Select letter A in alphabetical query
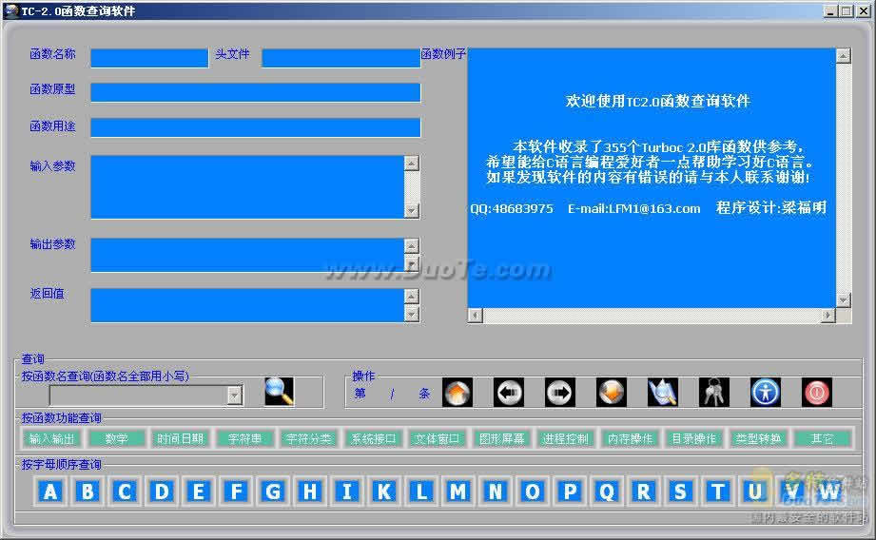This screenshot has width=876, height=540. pyautogui.click(x=50, y=492)
